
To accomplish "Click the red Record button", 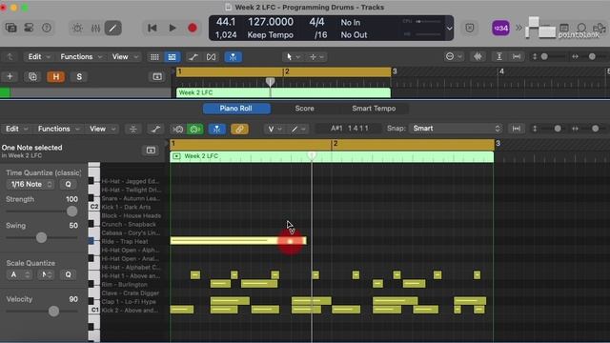I will [x=193, y=28].
